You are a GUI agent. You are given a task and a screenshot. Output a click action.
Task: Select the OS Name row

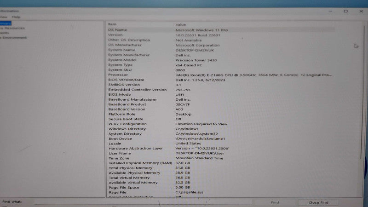pos(221,30)
